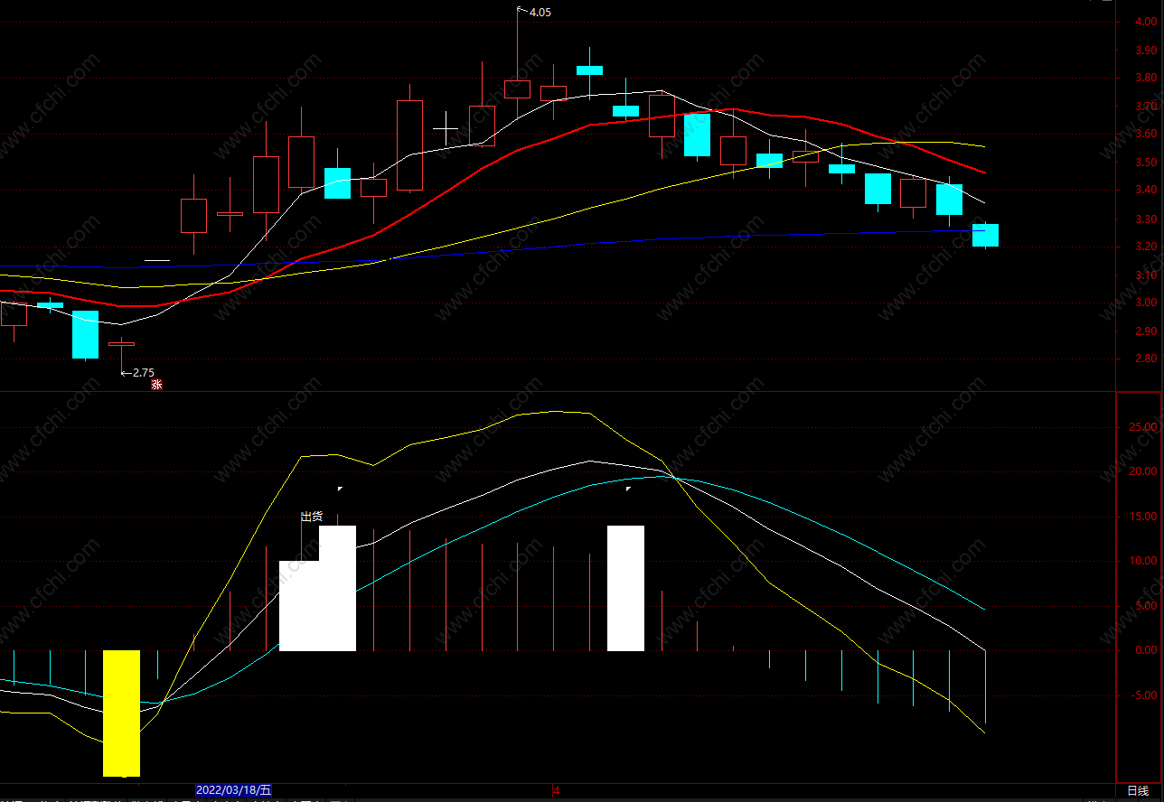The height and width of the screenshot is (802, 1164).
Task: Click the last cyan candlestick on the right
Action: 985,235
